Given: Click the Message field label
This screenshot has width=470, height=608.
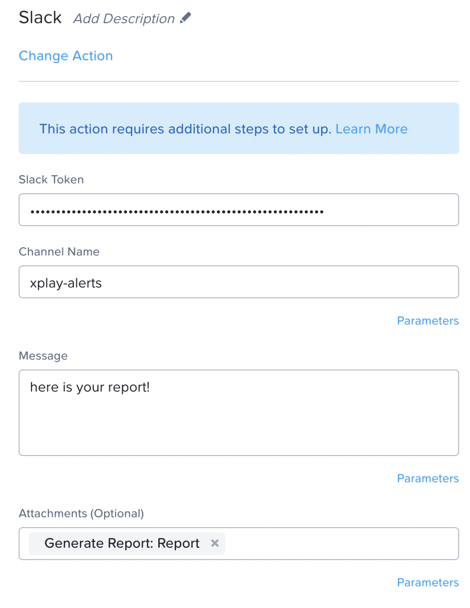Looking at the screenshot, I should click(x=43, y=356).
